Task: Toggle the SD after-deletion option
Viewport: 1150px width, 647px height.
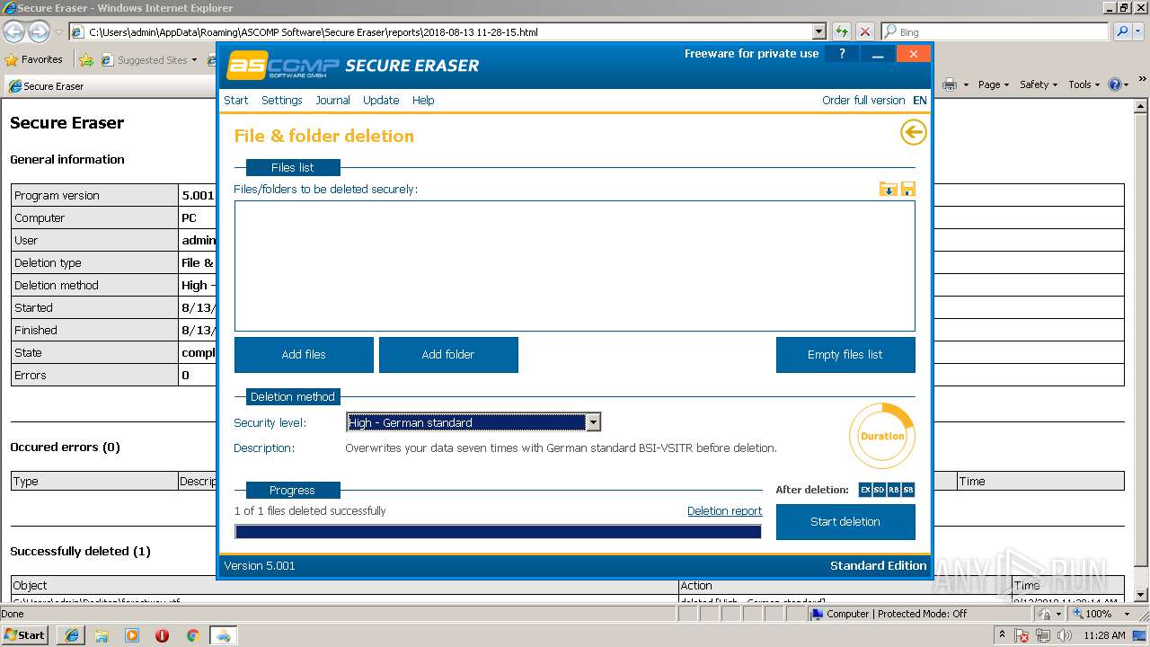Action: point(880,490)
